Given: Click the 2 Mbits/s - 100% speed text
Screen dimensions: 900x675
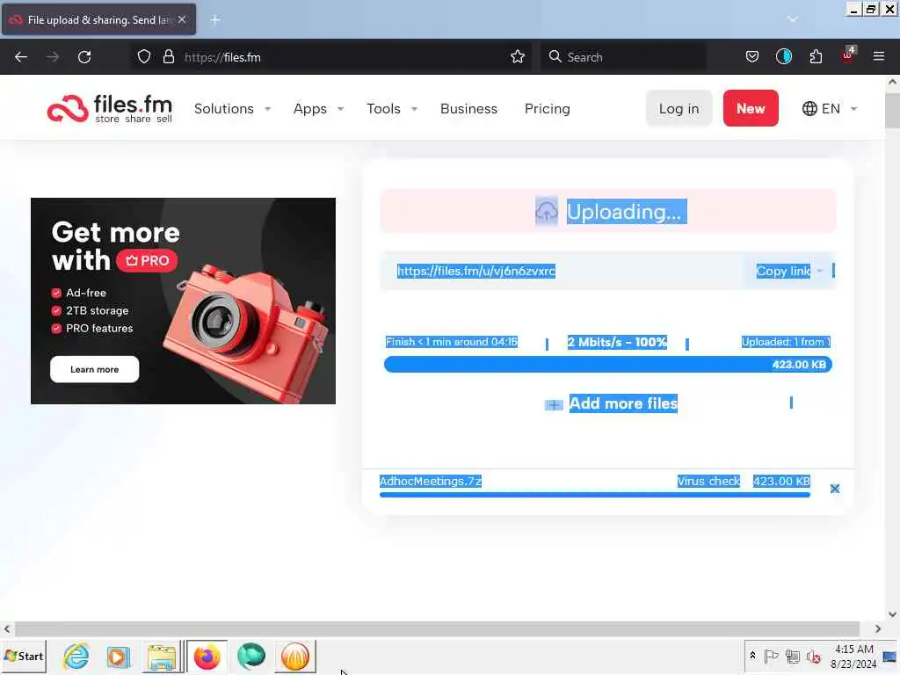Looking at the screenshot, I should [617, 342].
